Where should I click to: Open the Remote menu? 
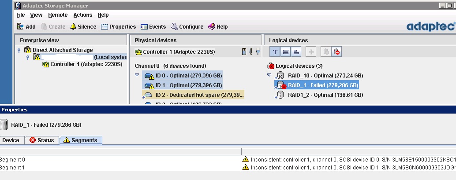[x=58, y=15]
